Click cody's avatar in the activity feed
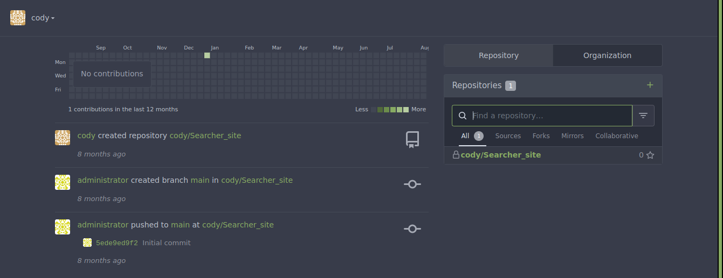 [x=63, y=138]
